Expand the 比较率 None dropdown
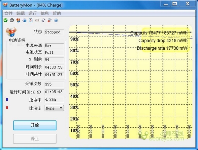Image resolution: width=198 pixels, height=150 pixels. (x=54, y=108)
